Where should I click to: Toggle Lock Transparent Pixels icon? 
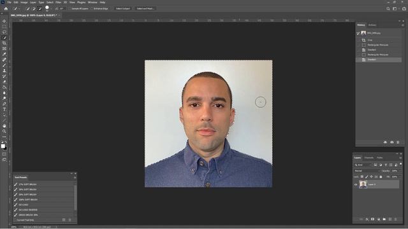[x=362, y=177]
